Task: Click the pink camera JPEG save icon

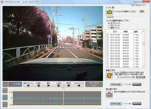Action: point(109,94)
